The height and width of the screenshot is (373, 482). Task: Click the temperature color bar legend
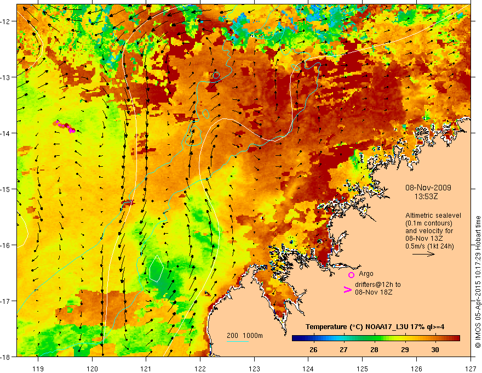tap(376, 338)
